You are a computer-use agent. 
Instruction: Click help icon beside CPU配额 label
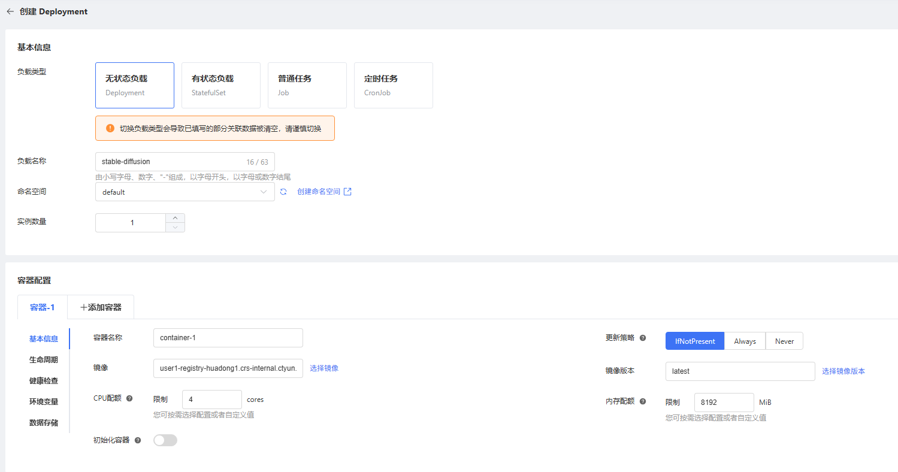pyautogui.click(x=129, y=398)
